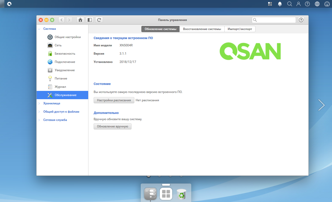Close the Control Panel window
The image size is (332, 202).
click(41, 20)
